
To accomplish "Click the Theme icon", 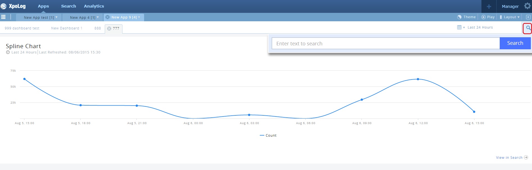I will click(459, 17).
